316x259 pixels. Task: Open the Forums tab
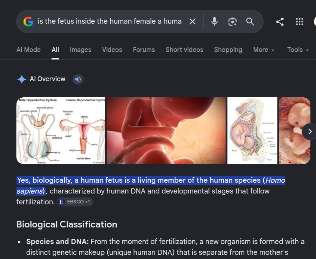(144, 50)
